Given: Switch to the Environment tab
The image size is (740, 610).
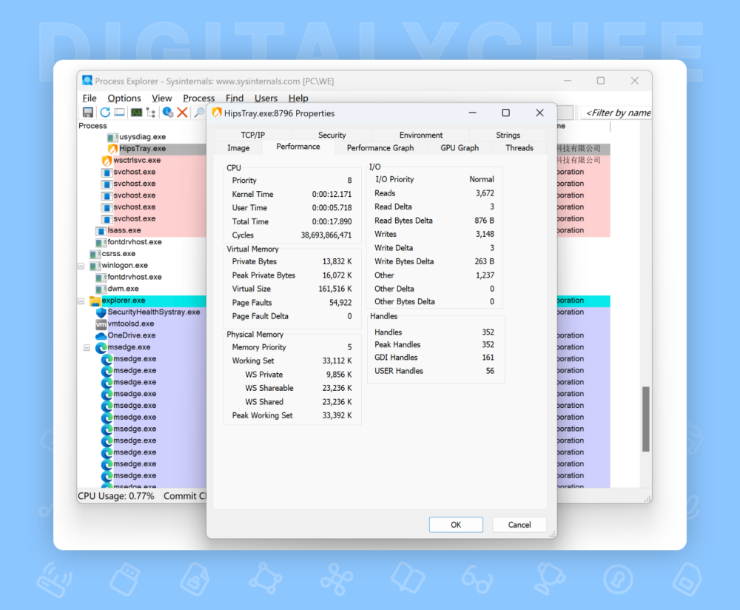Looking at the screenshot, I should point(421,135).
